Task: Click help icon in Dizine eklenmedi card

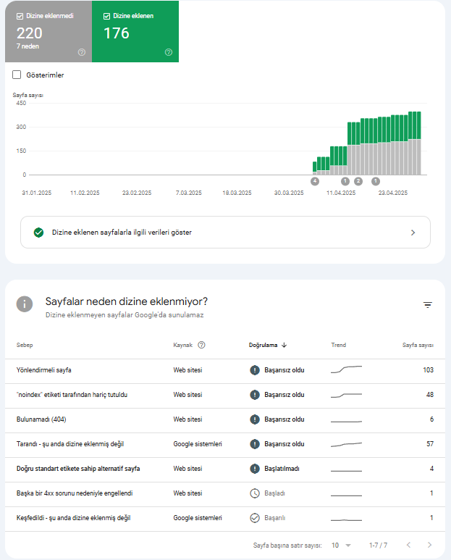Action: [82, 52]
